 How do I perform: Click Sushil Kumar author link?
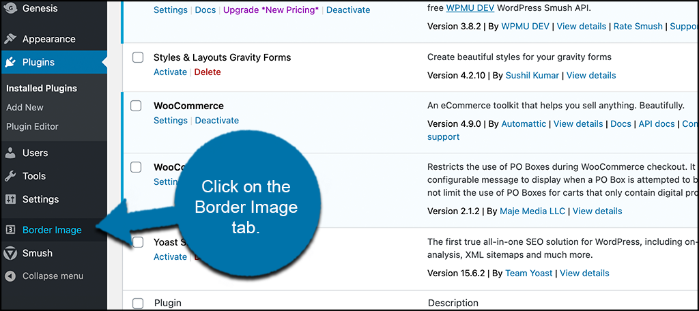coord(532,75)
